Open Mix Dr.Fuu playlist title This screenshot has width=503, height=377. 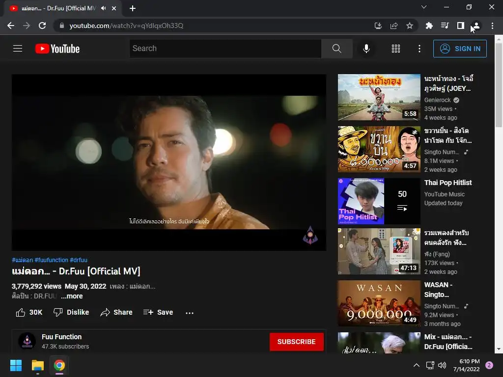tap(448, 342)
